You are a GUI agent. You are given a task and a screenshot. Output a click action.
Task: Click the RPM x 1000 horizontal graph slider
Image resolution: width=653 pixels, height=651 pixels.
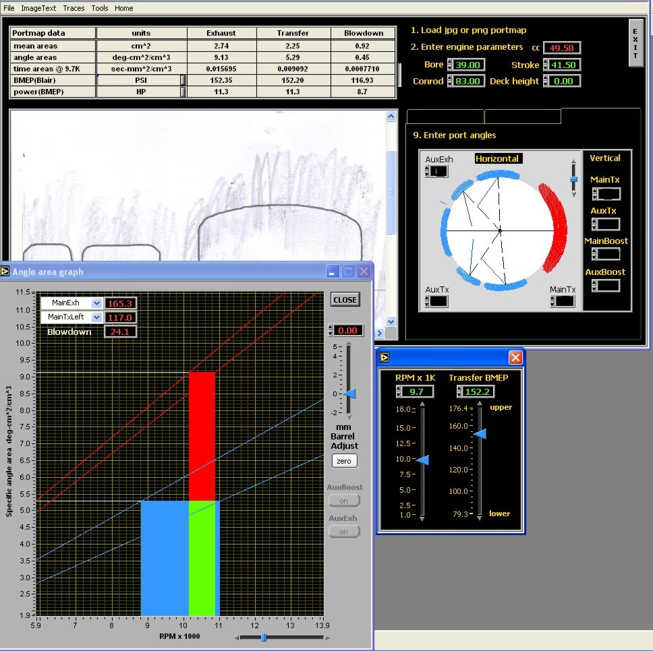tap(264, 638)
